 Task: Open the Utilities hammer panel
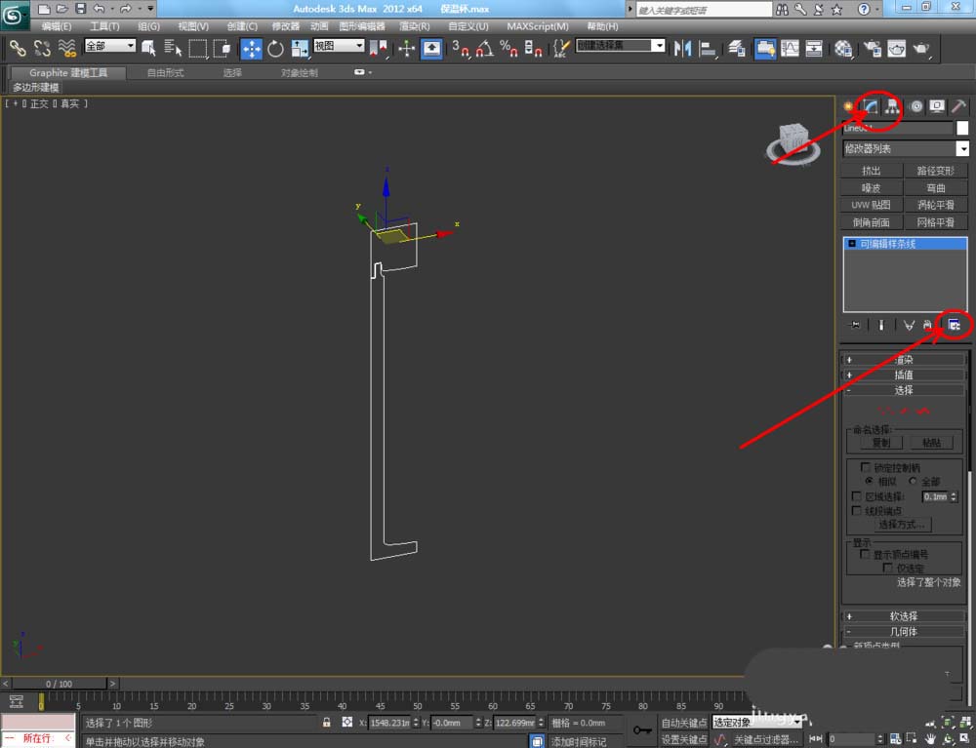[959, 106]
